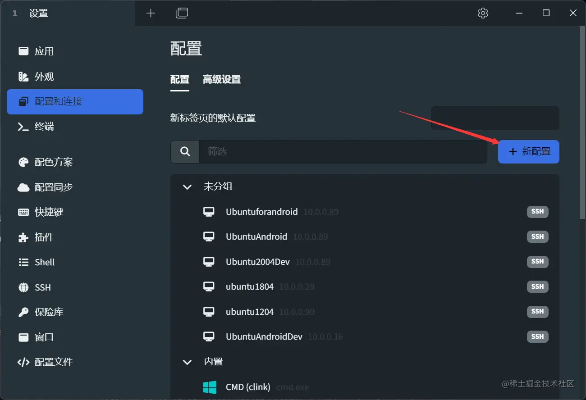The image size is (586, 400).
Task: Open the default profile dropdown for new tabs
Action: [x=495, y=118]
